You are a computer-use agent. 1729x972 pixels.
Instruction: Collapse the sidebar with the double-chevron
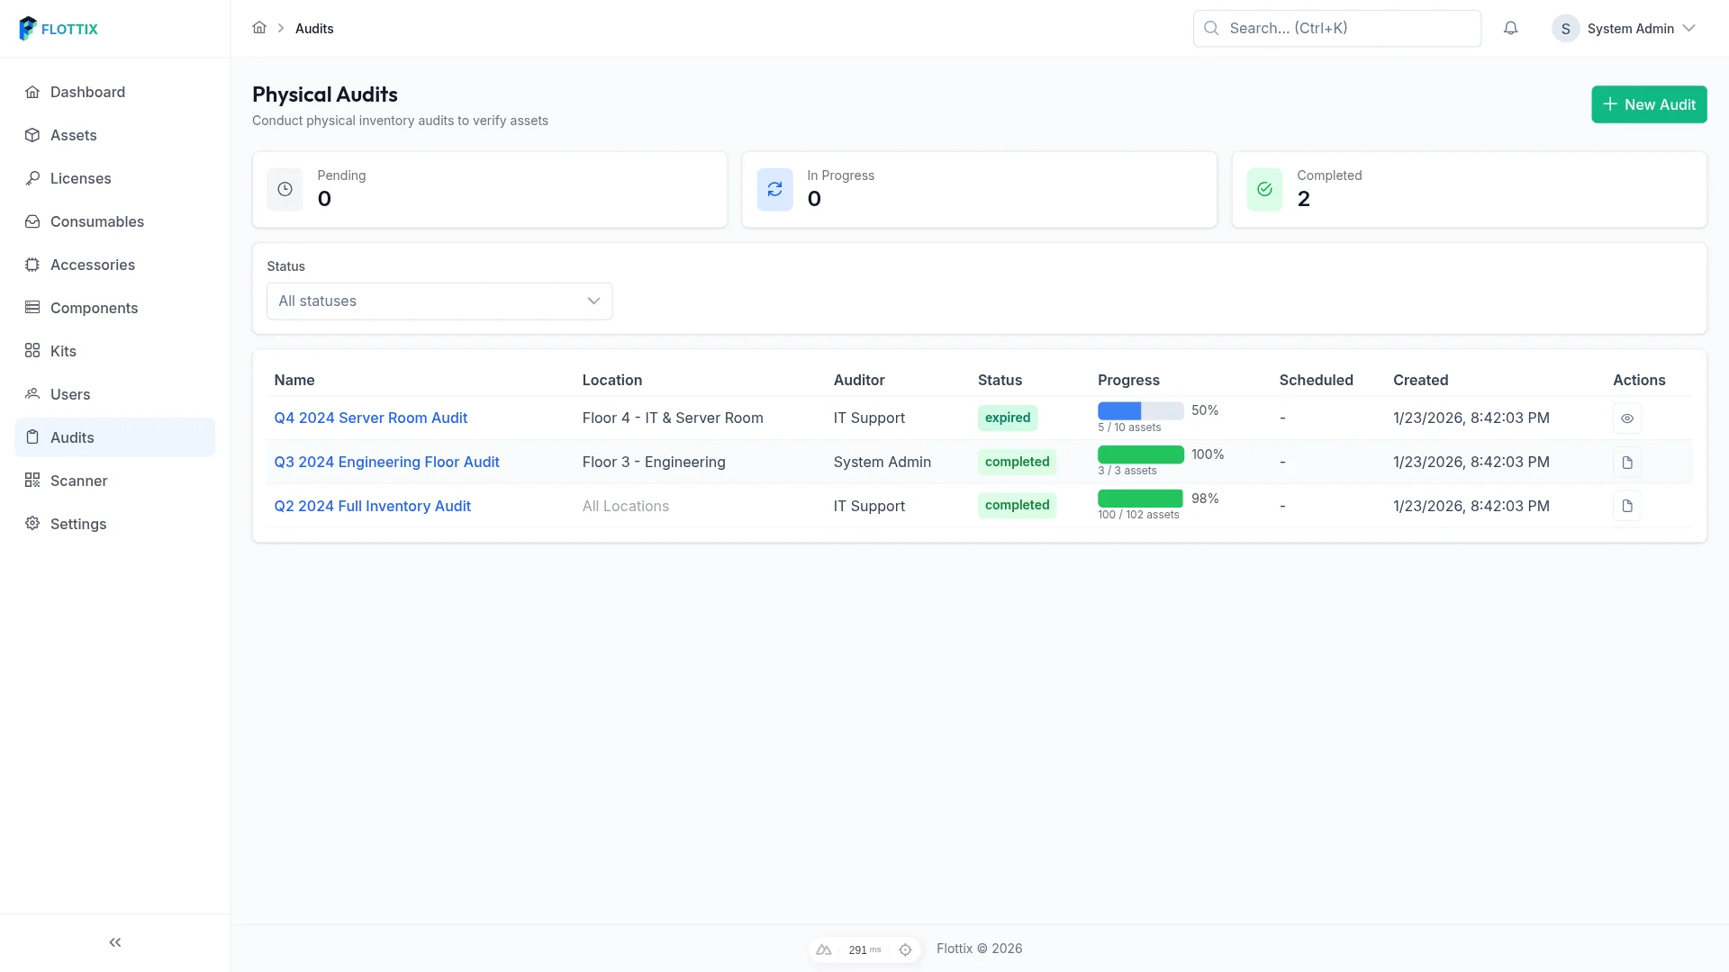(114, 942)
